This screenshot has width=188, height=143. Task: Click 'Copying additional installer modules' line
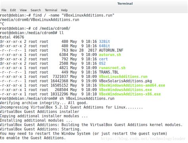[44, 116]
